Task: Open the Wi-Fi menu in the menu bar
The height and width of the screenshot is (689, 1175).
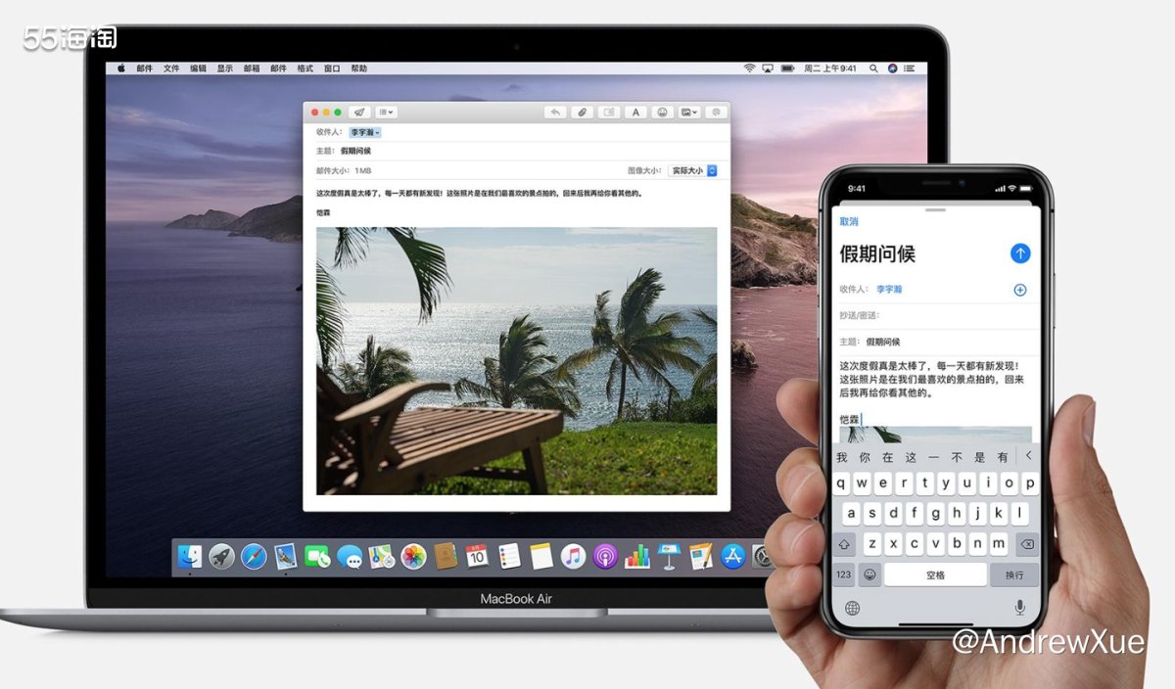Action: [750, 69]
